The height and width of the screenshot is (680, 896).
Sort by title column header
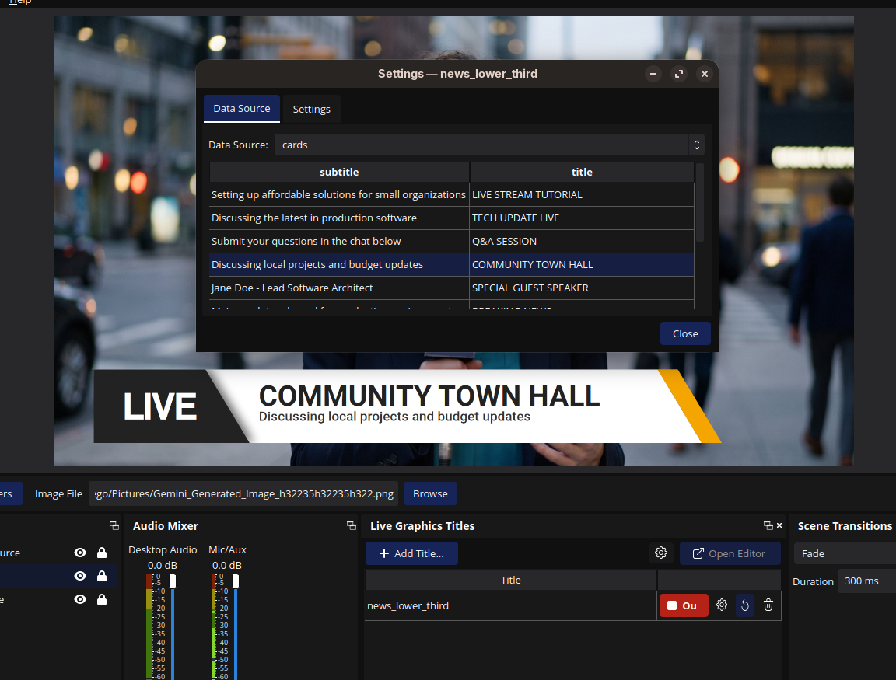tap(582, 172)
